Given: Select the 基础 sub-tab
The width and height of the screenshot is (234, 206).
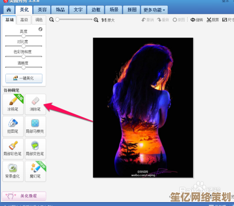Looking at the screenshot, I should [x=9, y=20].
